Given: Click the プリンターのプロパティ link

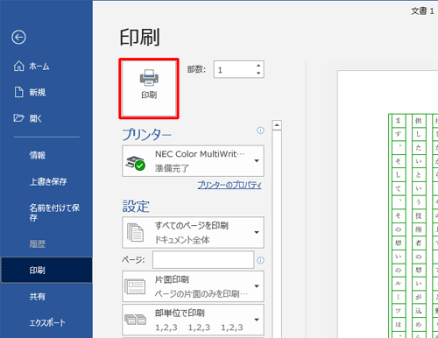Looking at the screenshot, I should (x=230, y=185).
